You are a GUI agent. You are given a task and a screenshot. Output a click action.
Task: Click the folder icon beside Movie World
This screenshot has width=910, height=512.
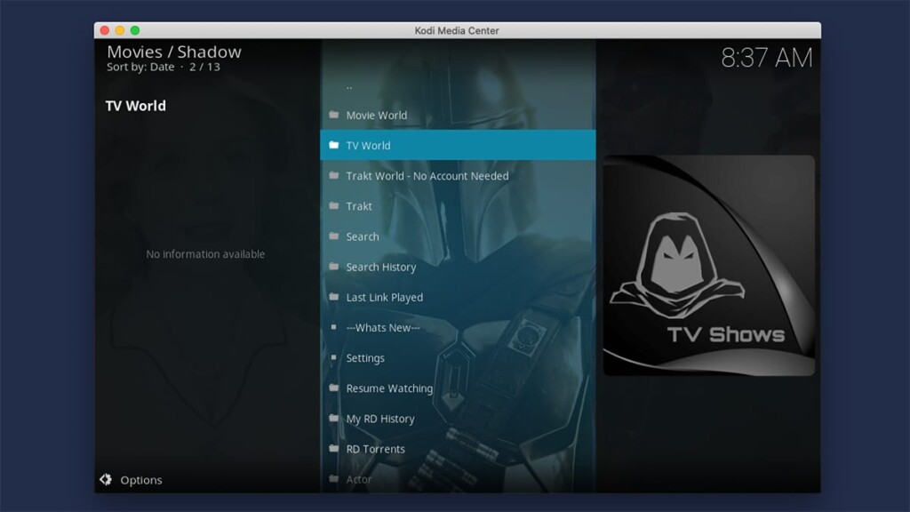coord(334,115)
